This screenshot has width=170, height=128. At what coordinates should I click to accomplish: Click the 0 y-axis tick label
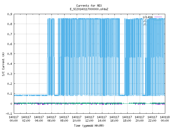[11, 104]
